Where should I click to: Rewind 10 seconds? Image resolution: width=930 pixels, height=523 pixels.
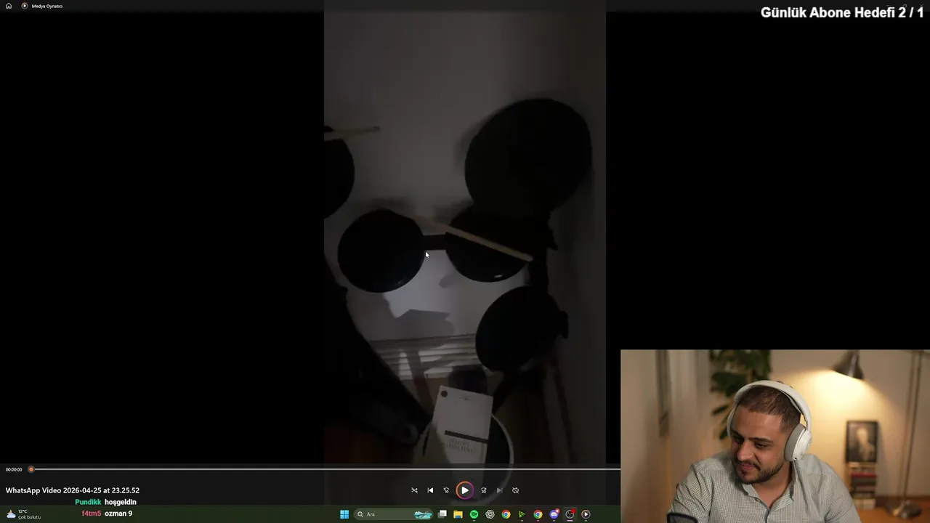coord(446,490)
